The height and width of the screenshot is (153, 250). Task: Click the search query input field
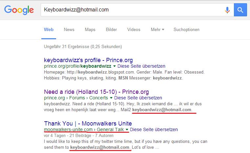pos(131,10)
